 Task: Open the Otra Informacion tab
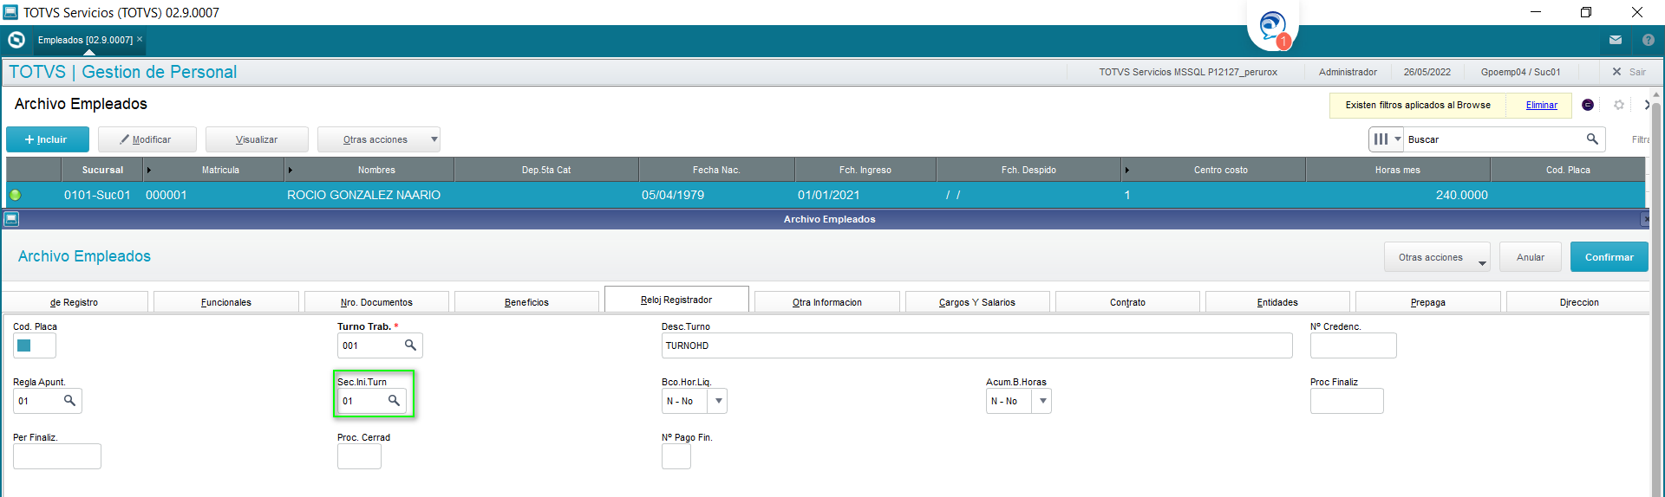(826, 302)
